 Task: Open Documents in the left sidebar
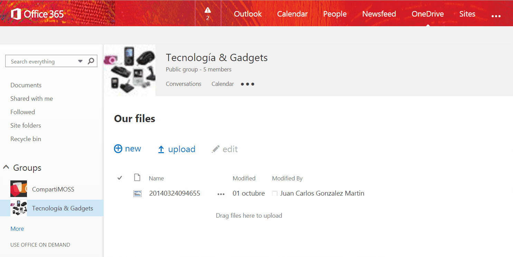pyautogui.click(x=26, y=85)
